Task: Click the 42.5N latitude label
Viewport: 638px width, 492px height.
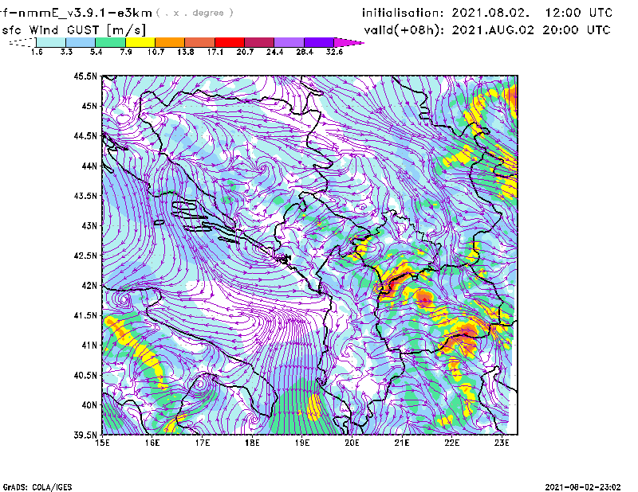Action: tap(85, 256)
